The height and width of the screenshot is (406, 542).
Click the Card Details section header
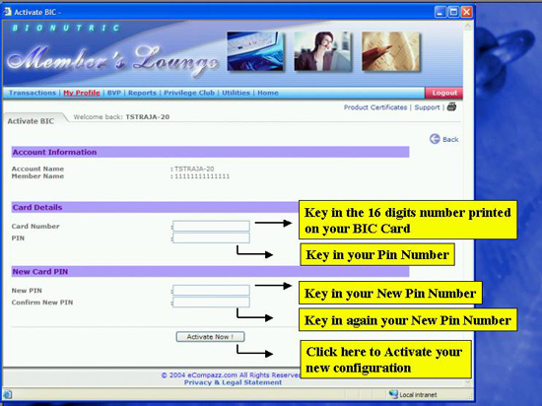click(155, 207)
